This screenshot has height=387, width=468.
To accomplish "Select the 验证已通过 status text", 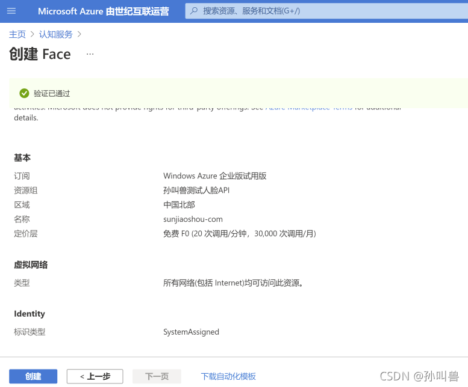I will click(52, 94).
